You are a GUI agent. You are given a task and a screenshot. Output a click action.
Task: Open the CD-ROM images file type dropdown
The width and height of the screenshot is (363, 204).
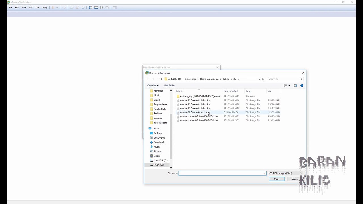coord(286,173)
